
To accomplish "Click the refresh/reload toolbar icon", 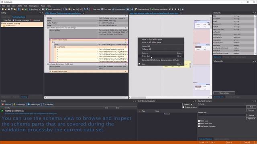I will pos(18,9).
